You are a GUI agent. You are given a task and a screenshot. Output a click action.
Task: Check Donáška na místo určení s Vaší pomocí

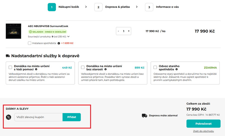click(x=10, y=67)
